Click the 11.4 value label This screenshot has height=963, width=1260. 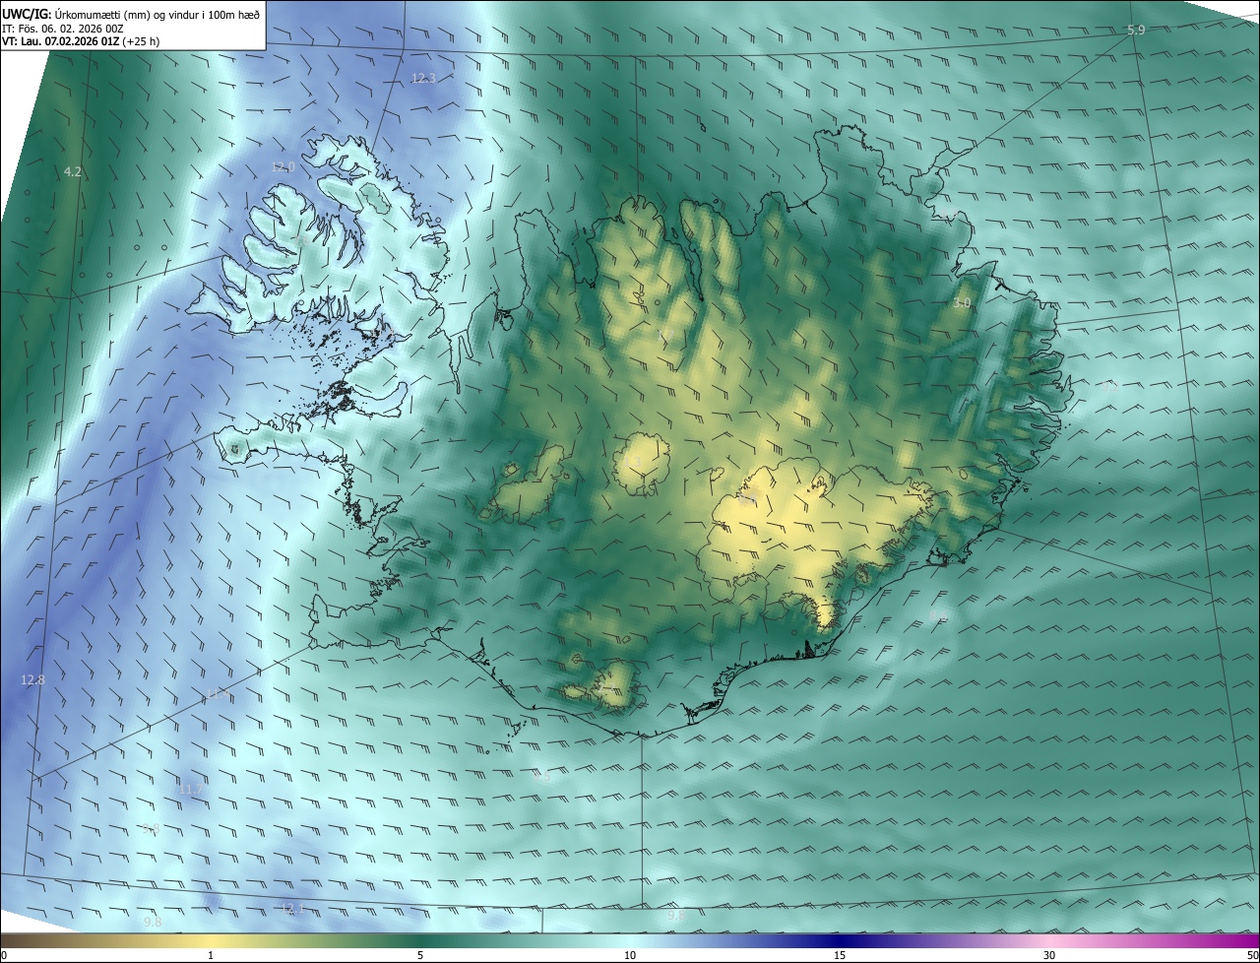click(218, 694)
